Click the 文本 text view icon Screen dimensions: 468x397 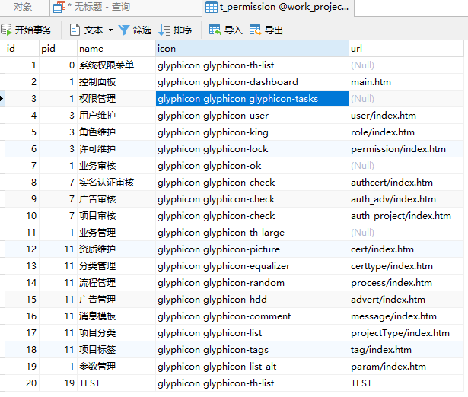click(75, 30)
